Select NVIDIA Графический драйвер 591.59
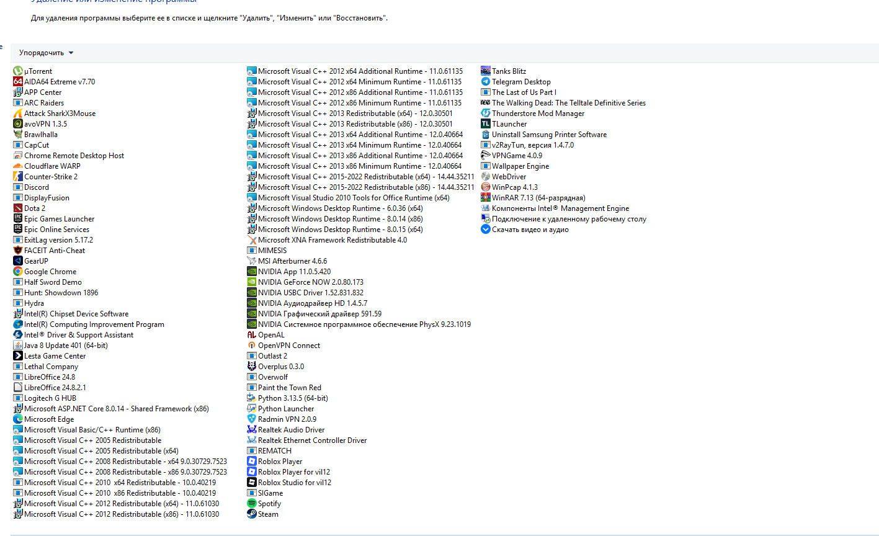879x536 pixels. [315, 314]
